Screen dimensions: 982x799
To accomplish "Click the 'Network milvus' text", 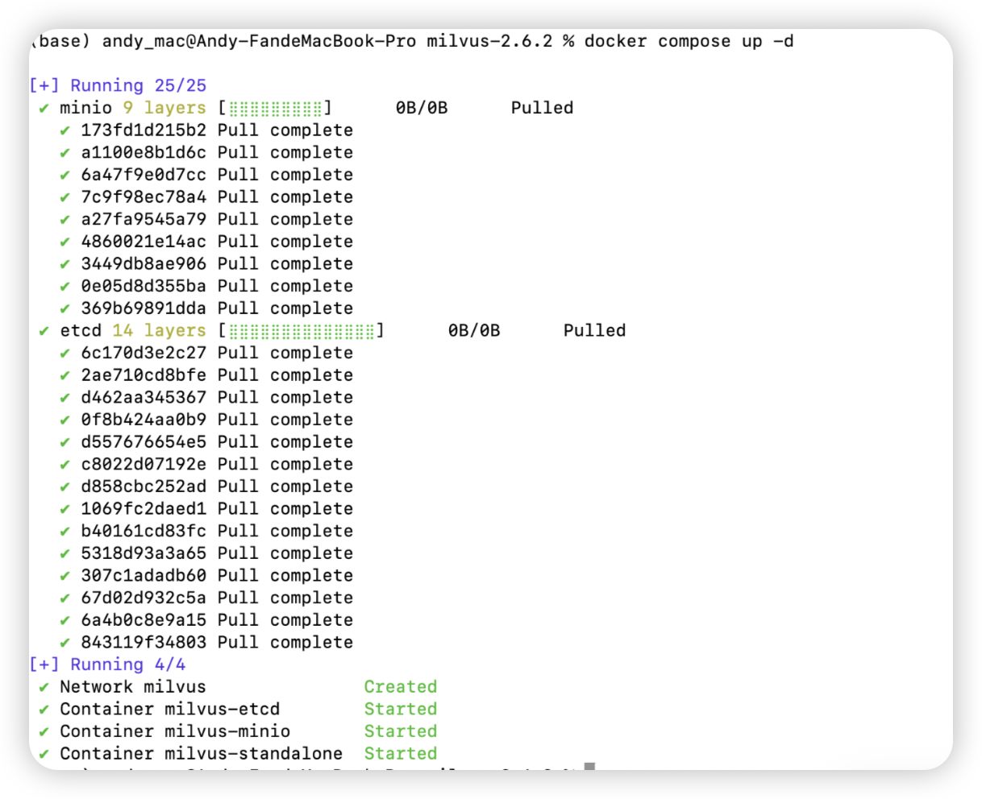I will coord(133,687).
